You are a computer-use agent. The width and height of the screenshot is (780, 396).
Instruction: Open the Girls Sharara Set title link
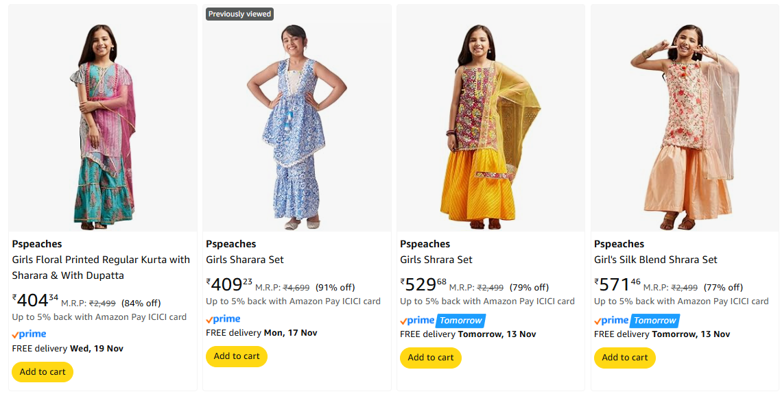[x=245, y=260]
